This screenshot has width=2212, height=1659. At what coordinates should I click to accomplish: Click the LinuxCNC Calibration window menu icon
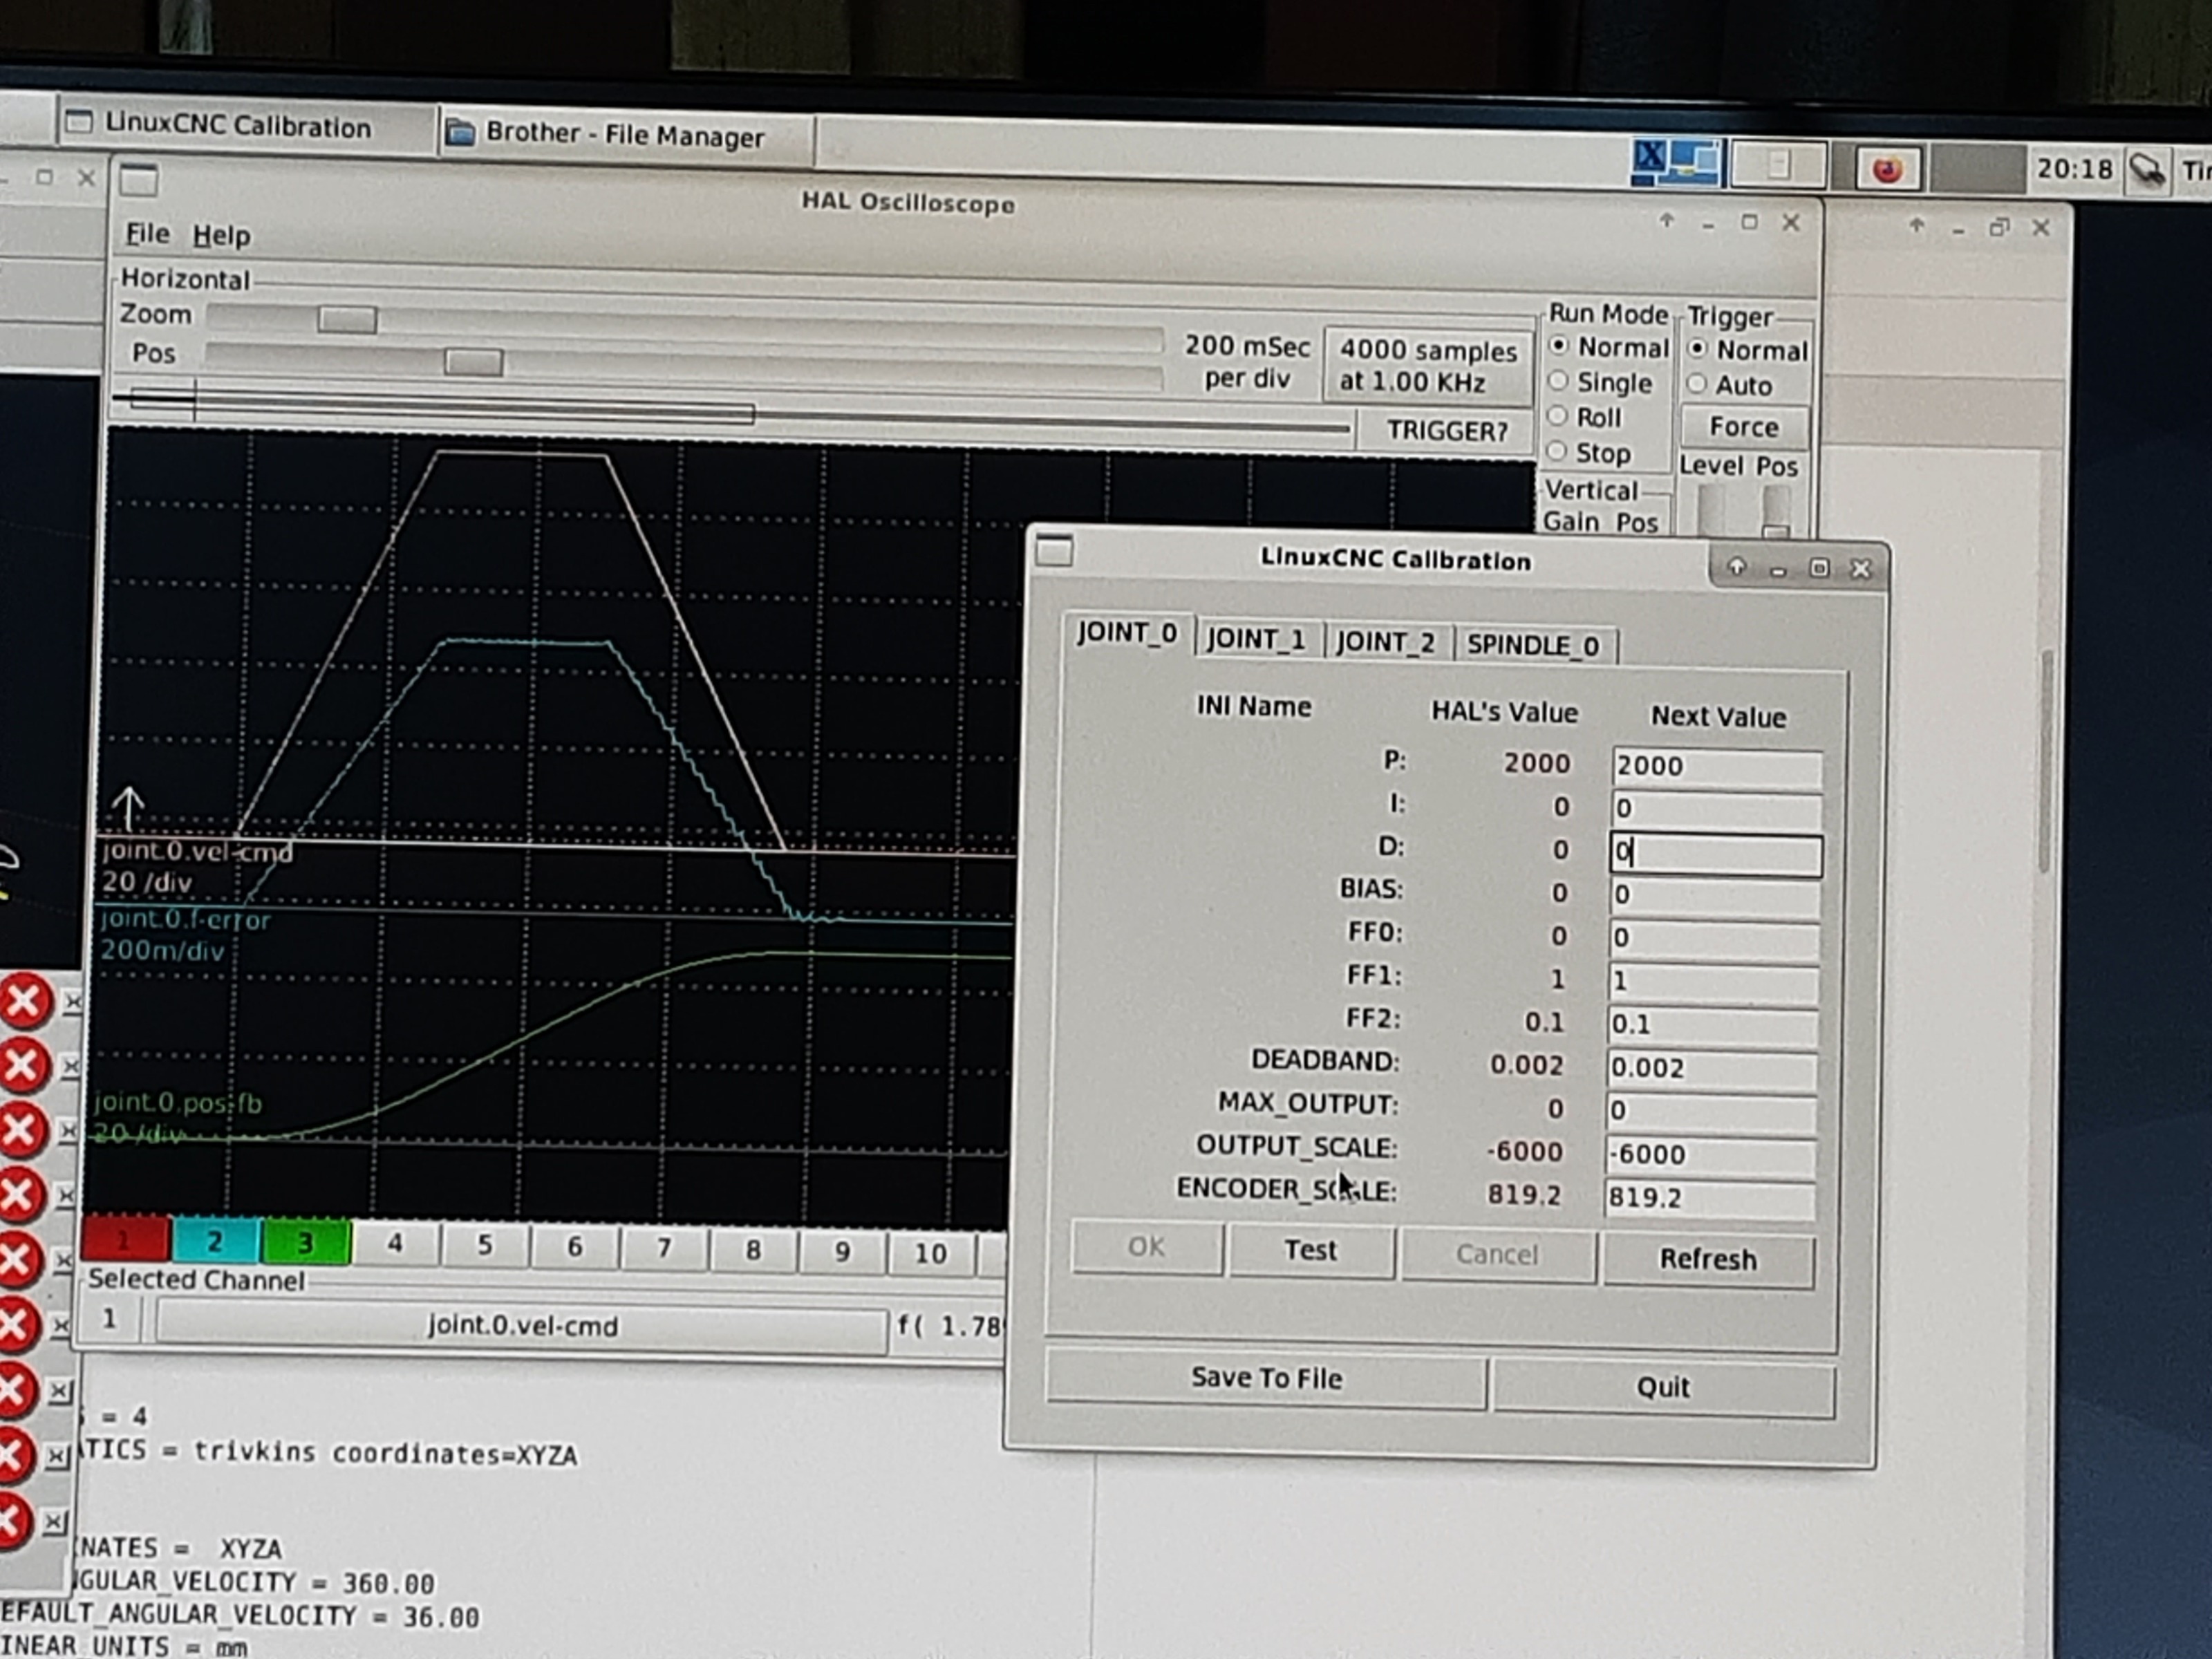coord(1054,550)
